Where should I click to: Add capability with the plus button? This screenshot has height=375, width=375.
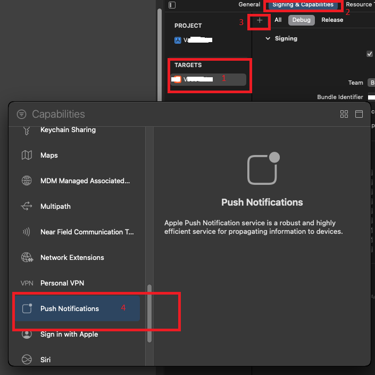[260, 20]
